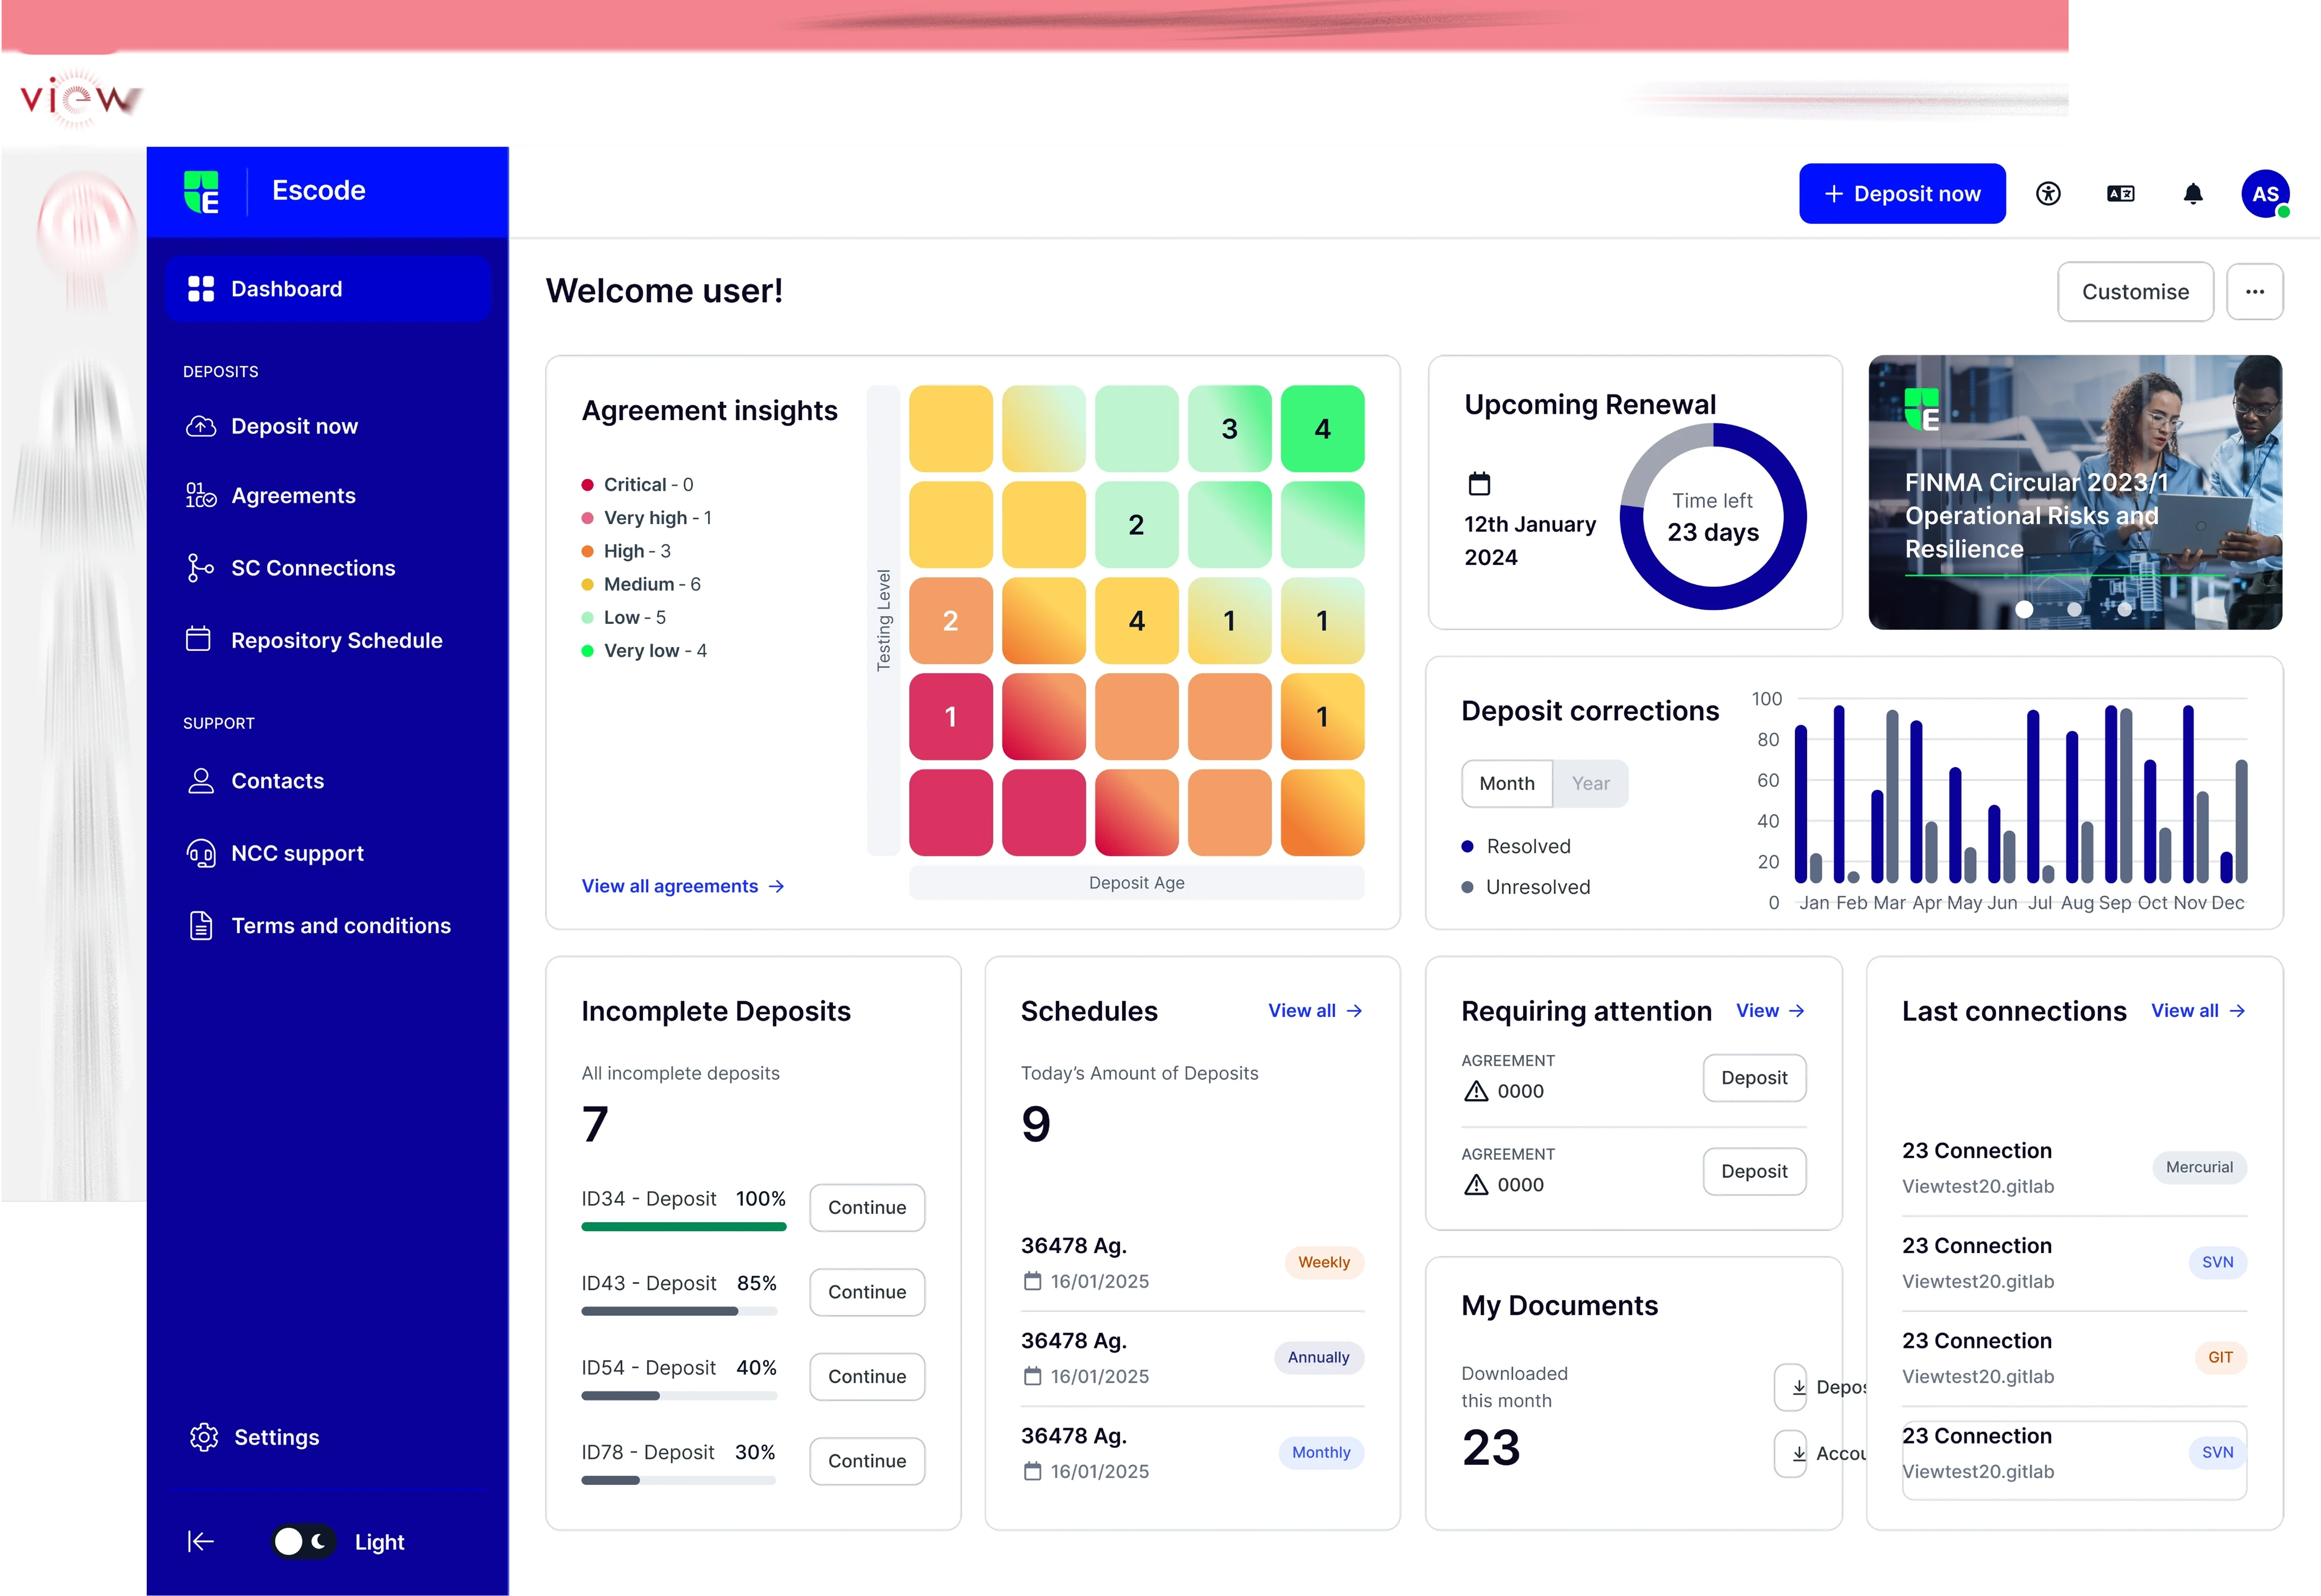Select yellow heatmap cell showing 4
This screenshot has width=2321, height=1596.
tap(1136, 620)
